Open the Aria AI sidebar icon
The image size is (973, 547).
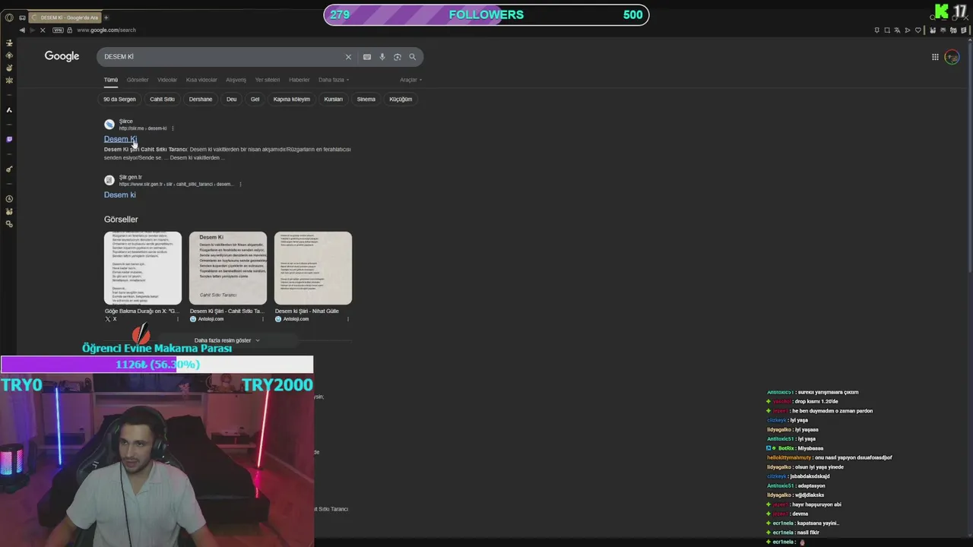click(9, 110)
